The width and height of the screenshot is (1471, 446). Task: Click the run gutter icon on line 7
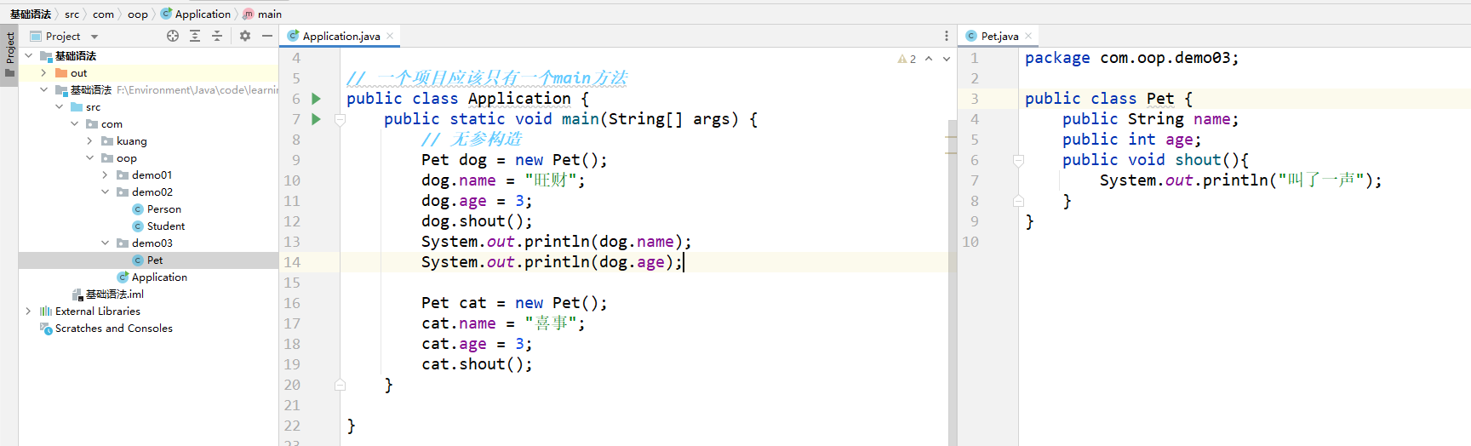(316, 119)
